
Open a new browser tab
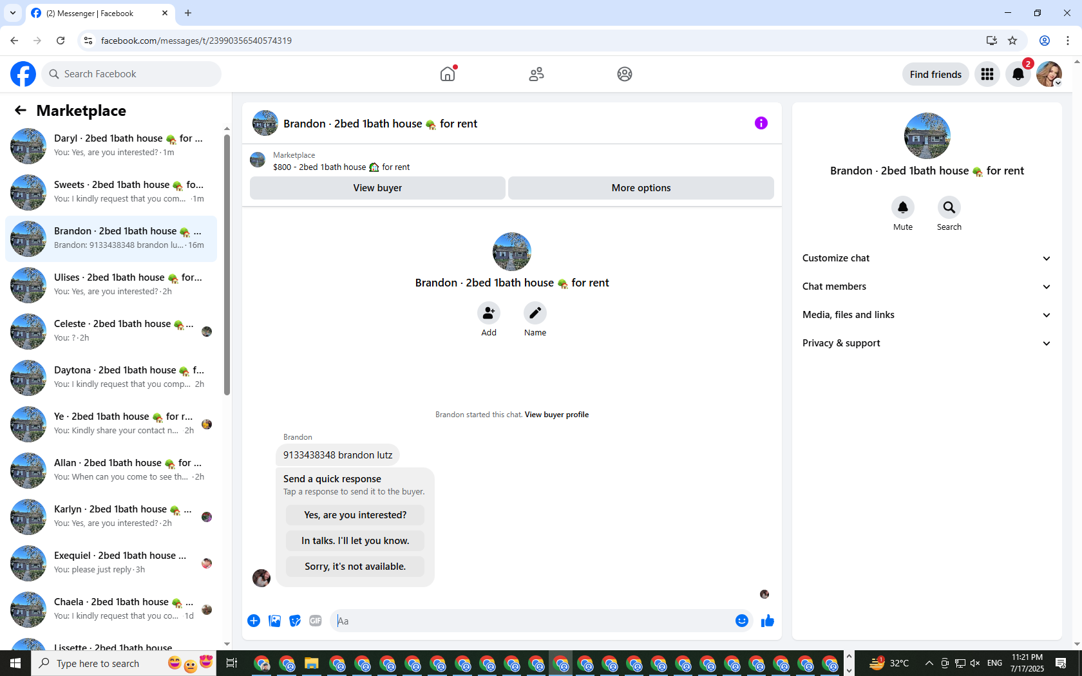[188, 13]
